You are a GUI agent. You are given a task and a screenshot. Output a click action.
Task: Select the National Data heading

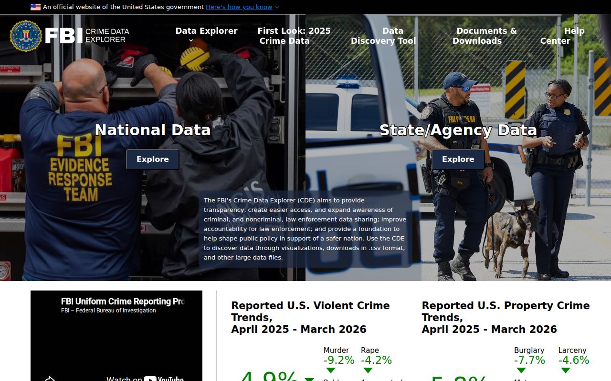point(153,130)
